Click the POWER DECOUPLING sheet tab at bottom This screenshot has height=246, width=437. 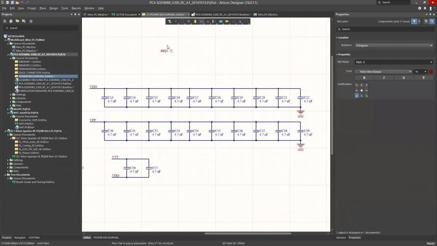(106, 238)
